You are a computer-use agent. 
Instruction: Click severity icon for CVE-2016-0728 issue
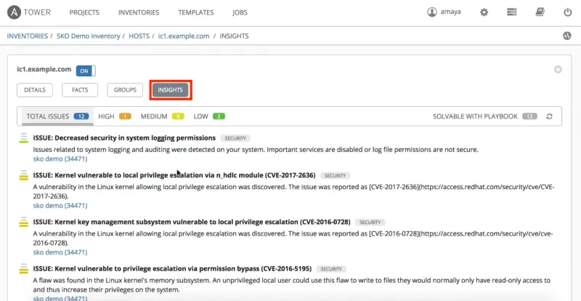pyautogui.click(x=24, y=222)
